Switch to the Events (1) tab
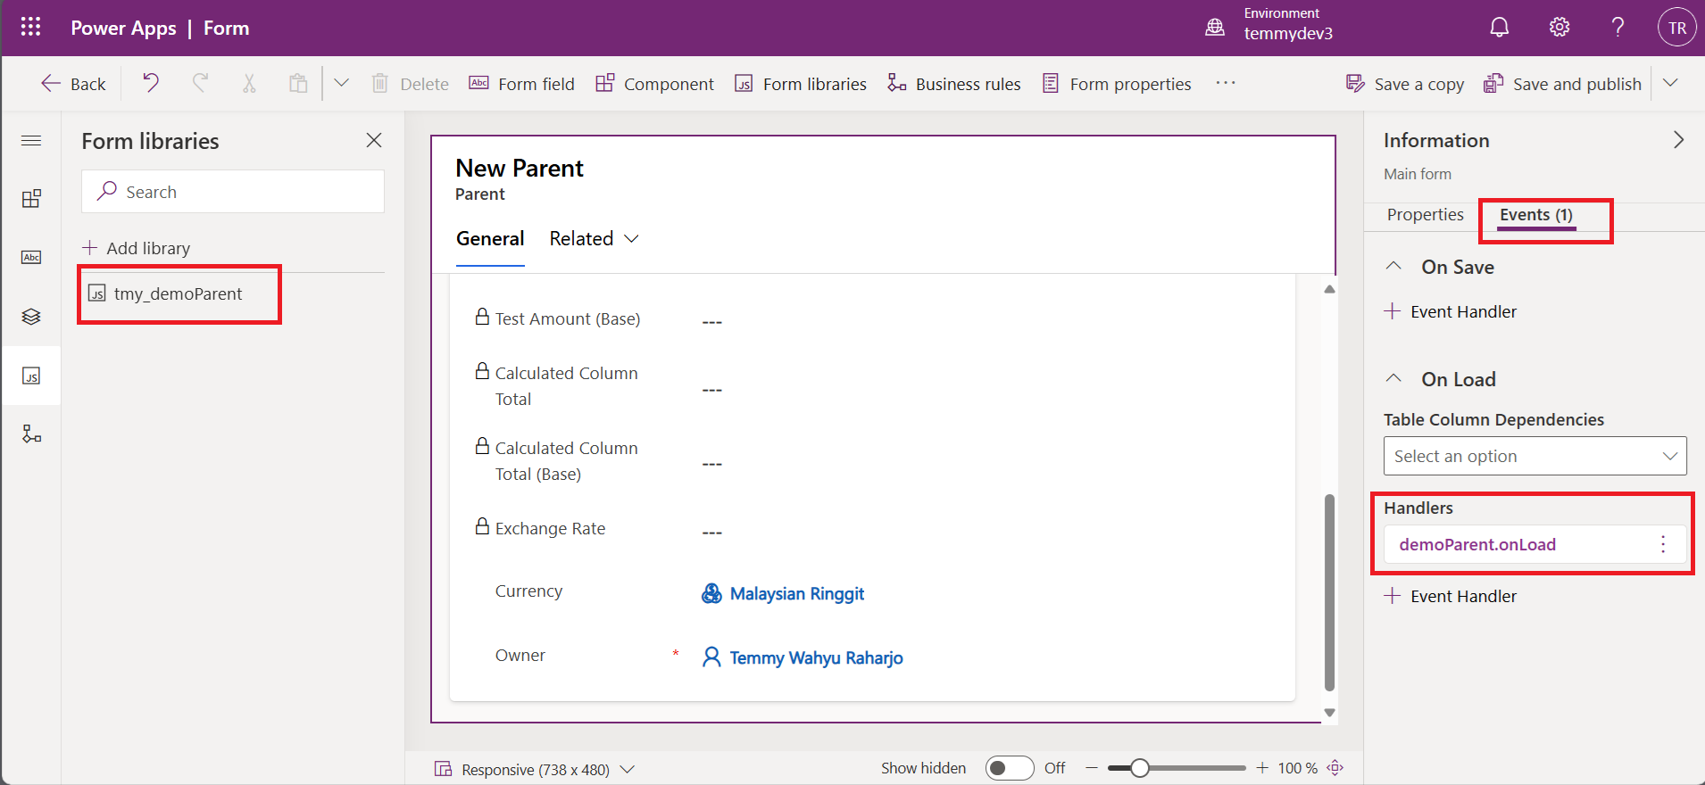The height and width of the screenshot is (785, 1705). 1535,215
